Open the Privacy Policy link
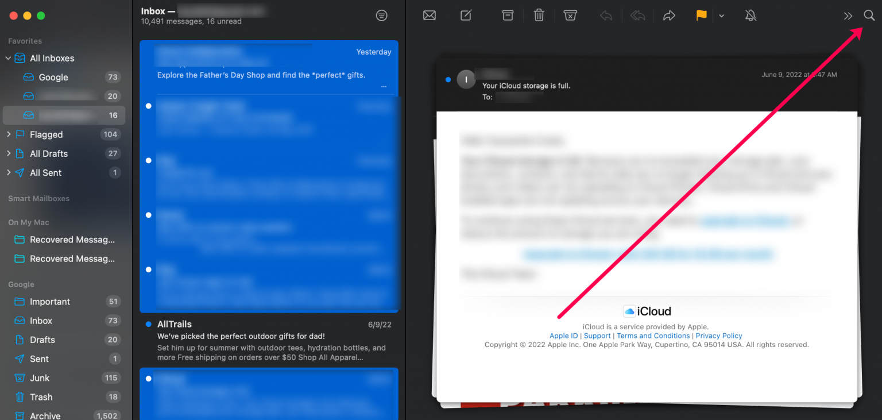 coord(719,336)
